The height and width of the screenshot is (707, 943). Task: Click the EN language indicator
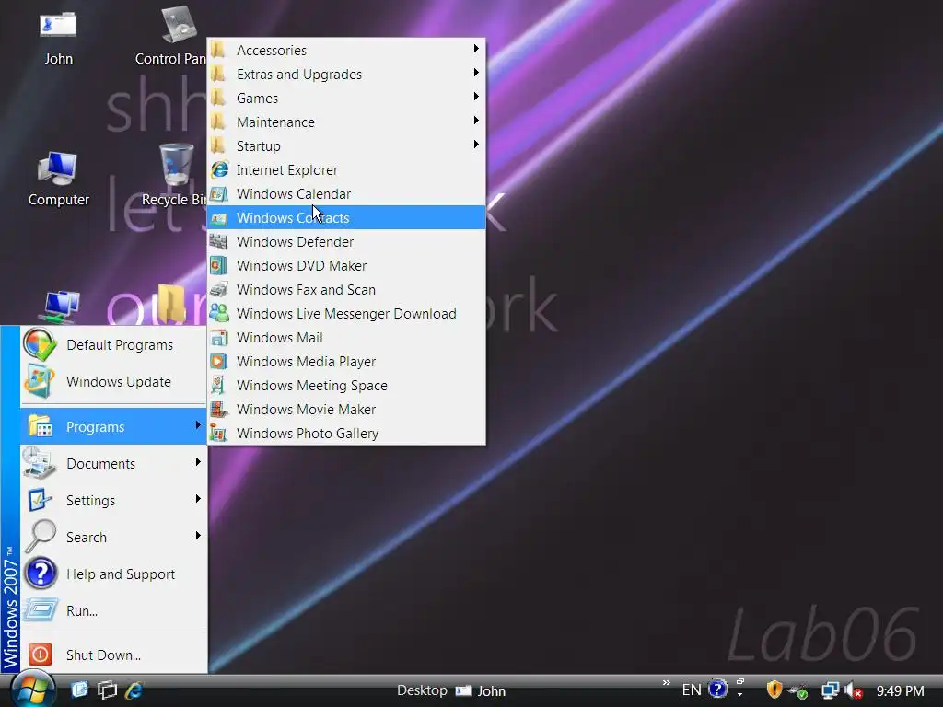(x=692, y=690)
